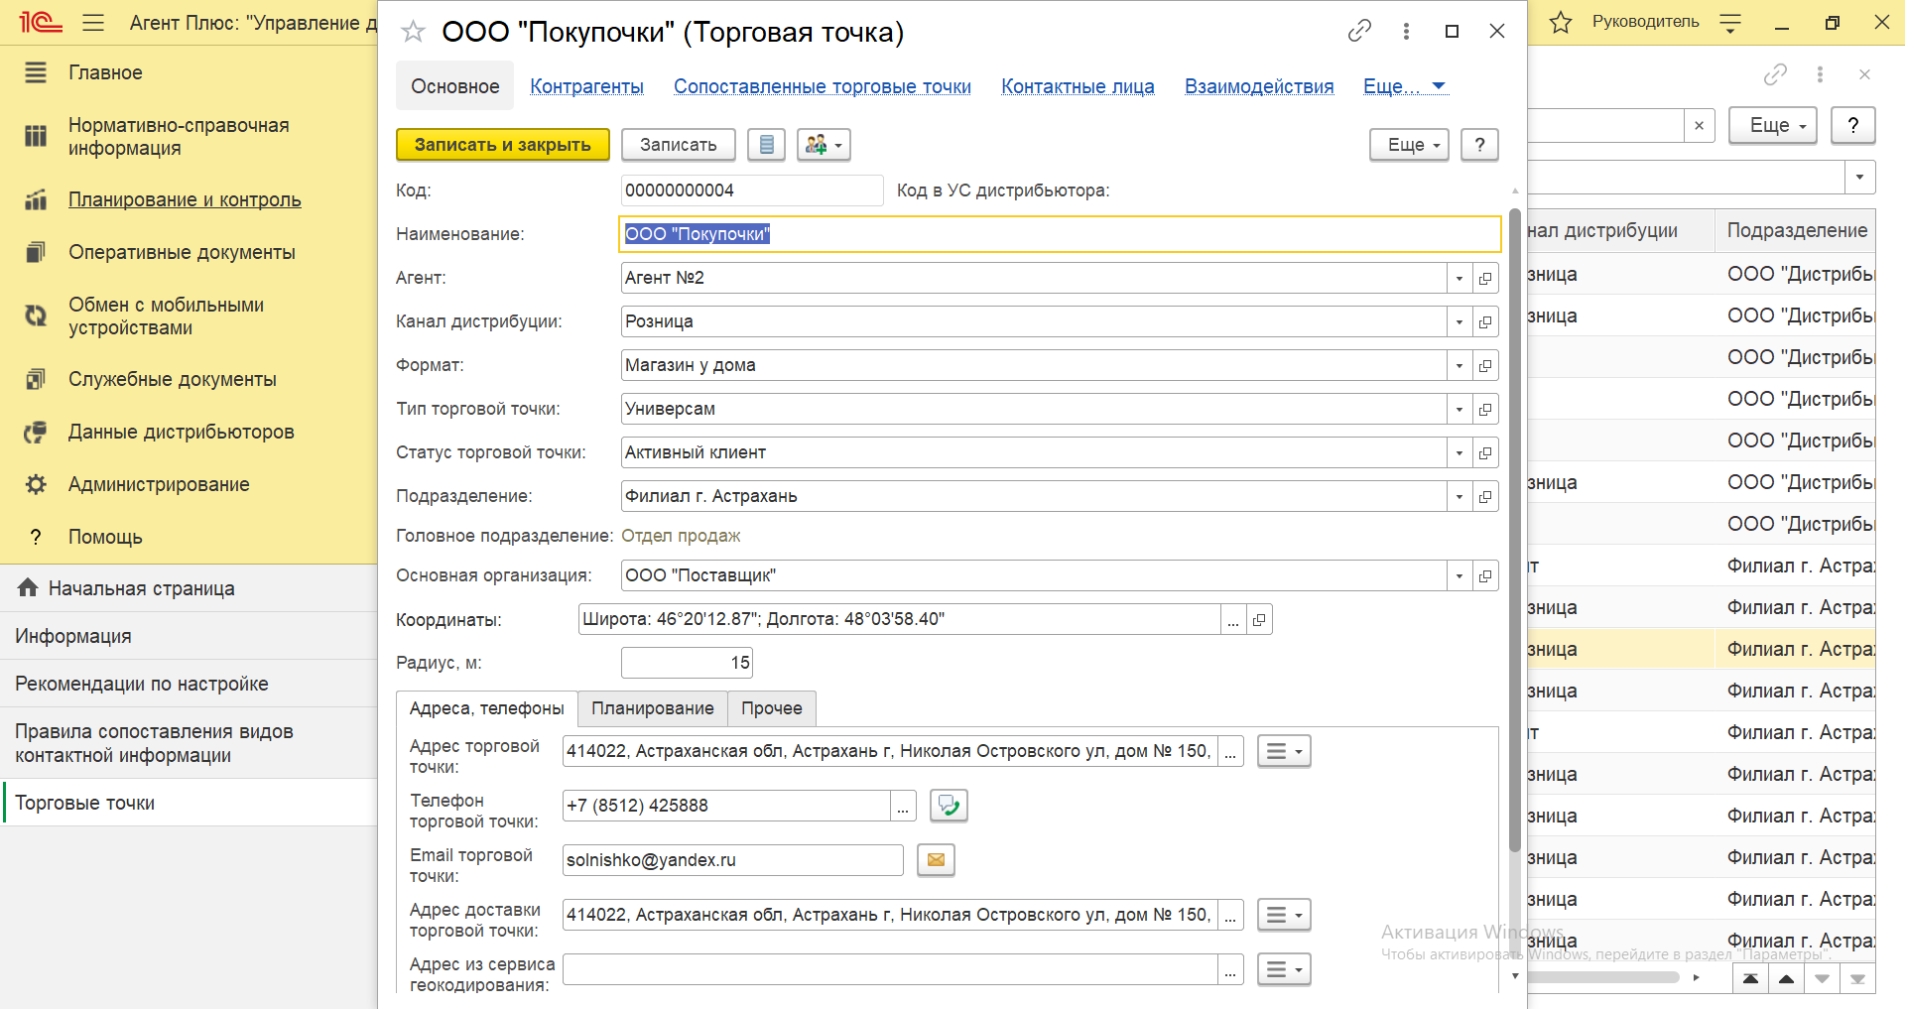The height and width of the screenshot is (1009, 1905).
Task: Open Торговые точки in the open pages panel
Action: point(189,803)
